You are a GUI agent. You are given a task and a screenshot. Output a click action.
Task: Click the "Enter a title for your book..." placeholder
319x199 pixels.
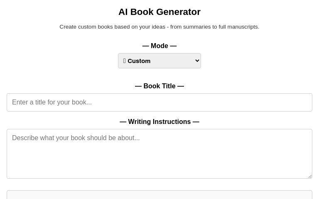(x=52, y=102)
